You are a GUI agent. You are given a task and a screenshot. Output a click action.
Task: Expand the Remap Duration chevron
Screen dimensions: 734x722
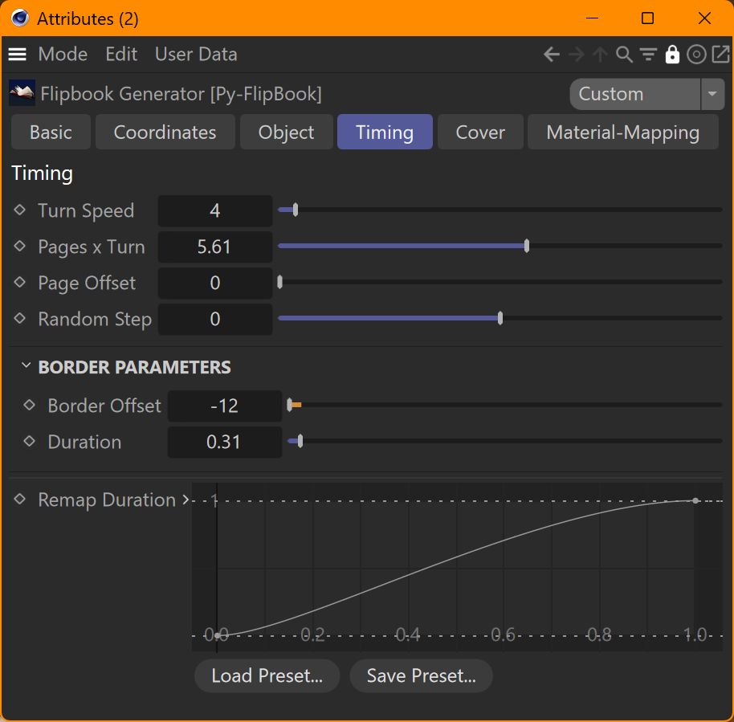pyautogui.click(x=186, y=500)
